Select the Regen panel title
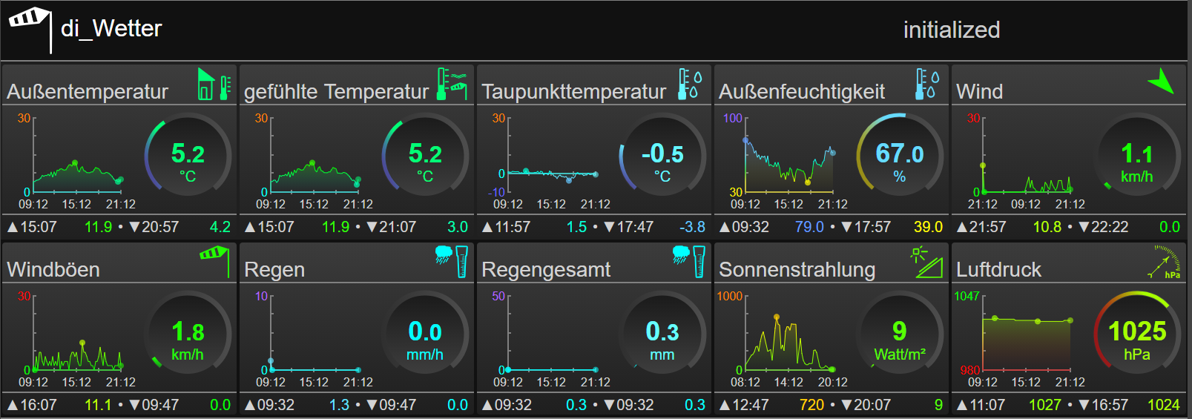 [x=274, y=269]
